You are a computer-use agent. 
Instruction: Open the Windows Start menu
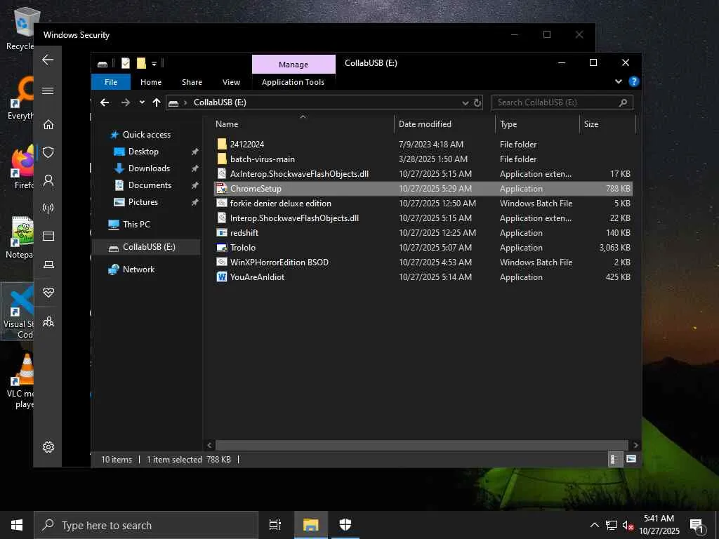coord(17,525)
